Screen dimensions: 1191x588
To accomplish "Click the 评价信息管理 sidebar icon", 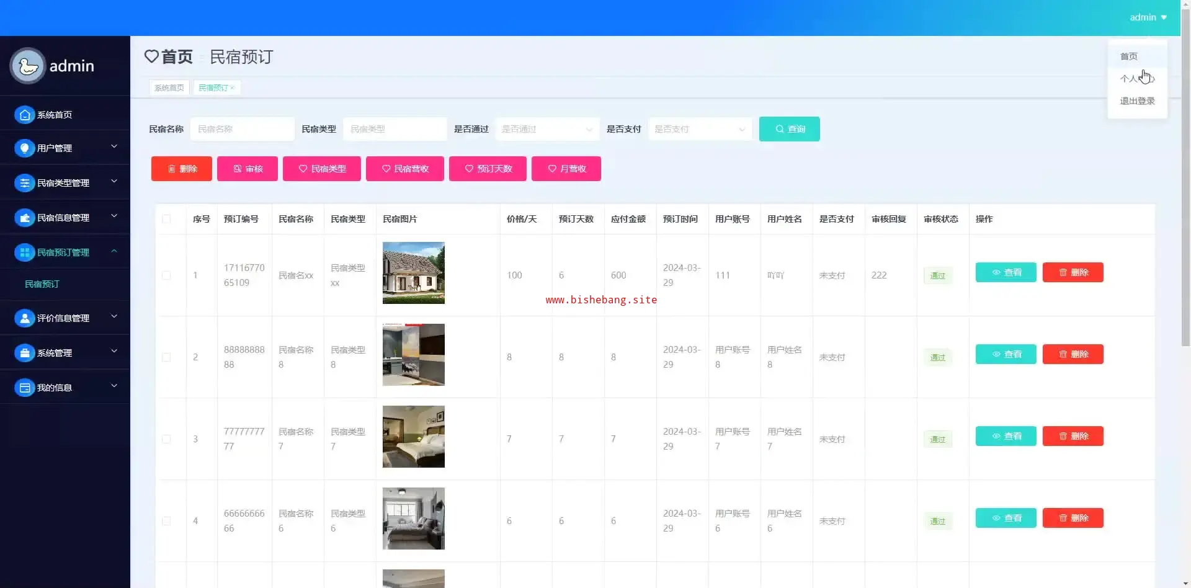I will click(24, 318).
